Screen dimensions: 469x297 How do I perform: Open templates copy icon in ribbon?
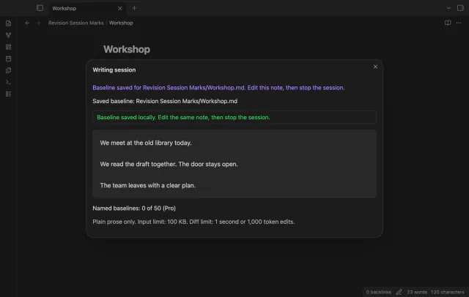point(8,70)
